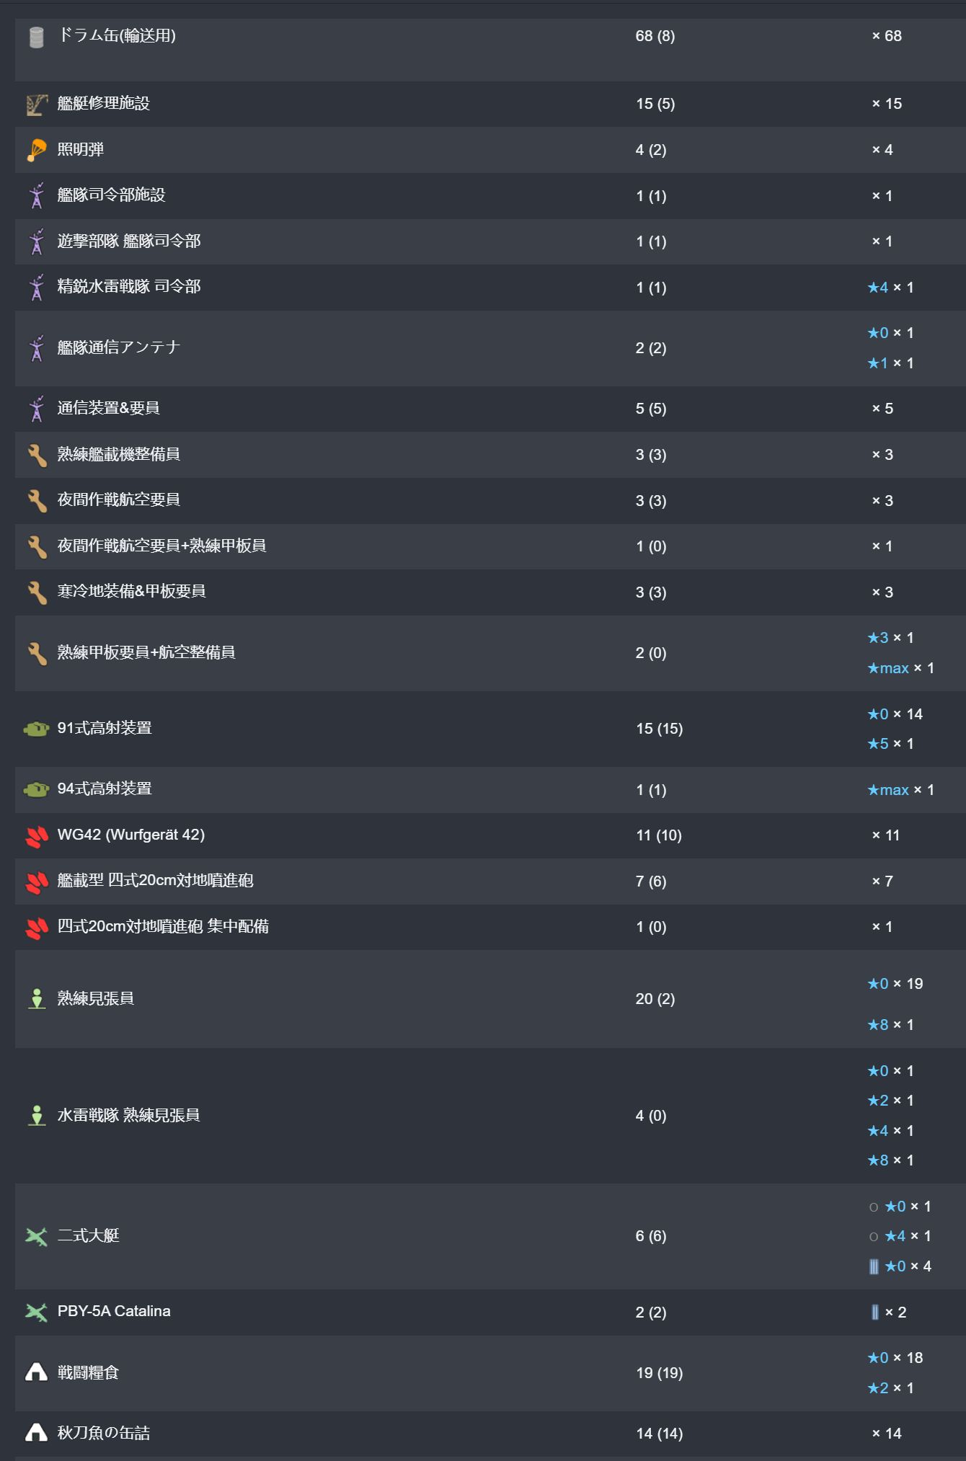Click the orange flare icon for 照明弾
The width and height of the screenshot is (966, 1461).
pyautogui.click(x=37, y=150)
